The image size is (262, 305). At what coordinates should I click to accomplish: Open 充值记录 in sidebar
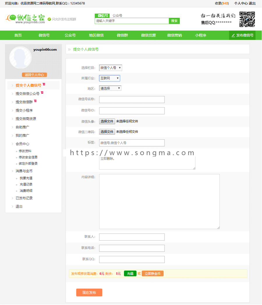click(x=26, y=185)
